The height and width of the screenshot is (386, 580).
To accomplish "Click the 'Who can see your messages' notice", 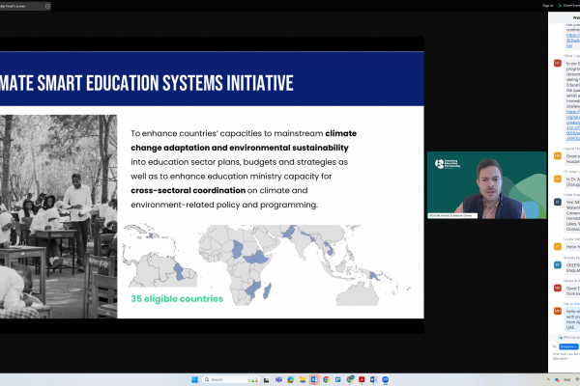I will click(567, 337).
